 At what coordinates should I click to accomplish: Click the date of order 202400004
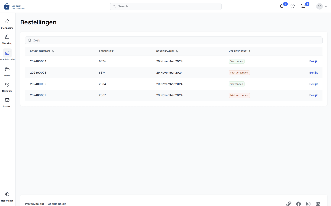[169, 61]
